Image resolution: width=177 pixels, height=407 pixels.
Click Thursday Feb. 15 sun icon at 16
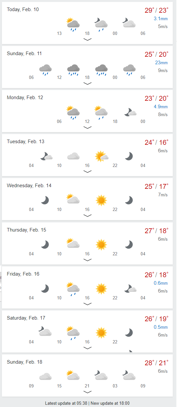click(102, 244)
